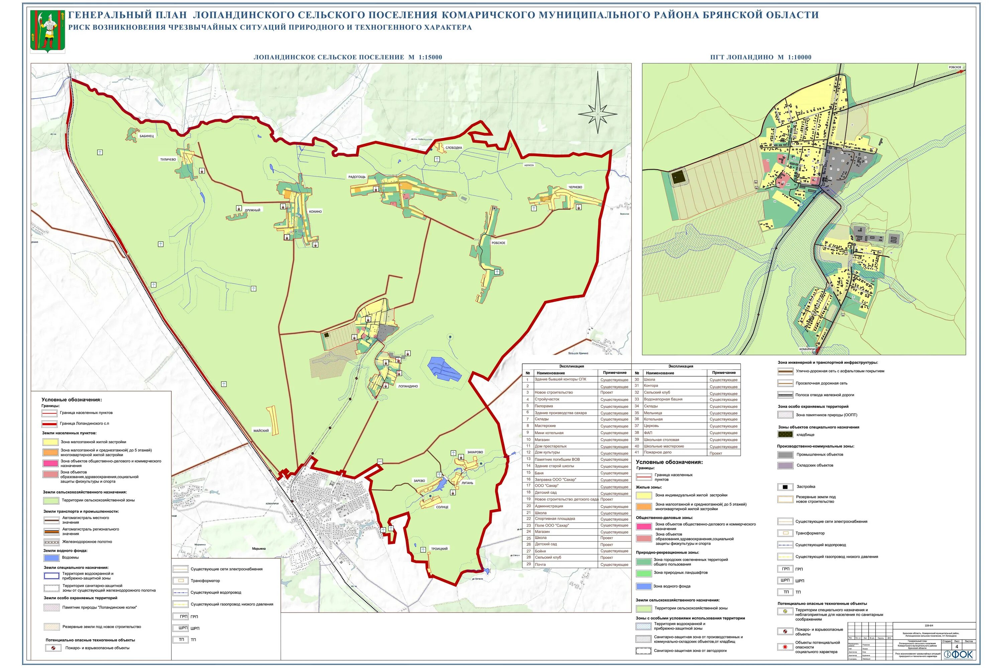Click the ПГТ ЛОПАНДИНО М 1:10000 heading
Image resolution: width=1003 pixels, height=668 pixels.
point(760,57)
